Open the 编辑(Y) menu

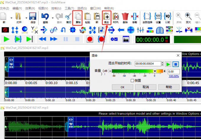point(17,8)
